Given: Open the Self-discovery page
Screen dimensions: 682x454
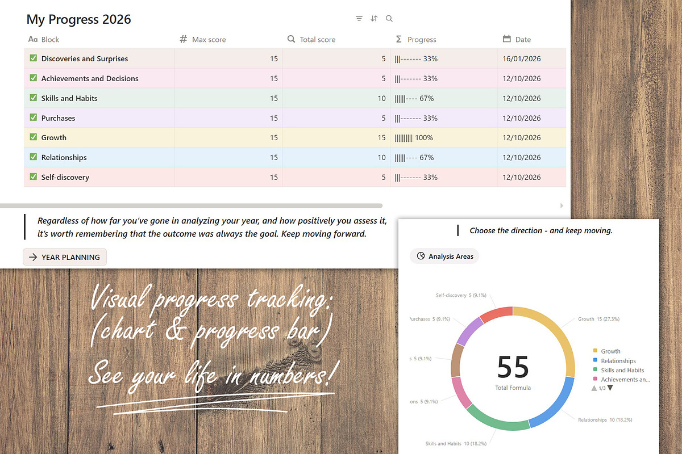Looking at the screenshot, I should (65, 177).
